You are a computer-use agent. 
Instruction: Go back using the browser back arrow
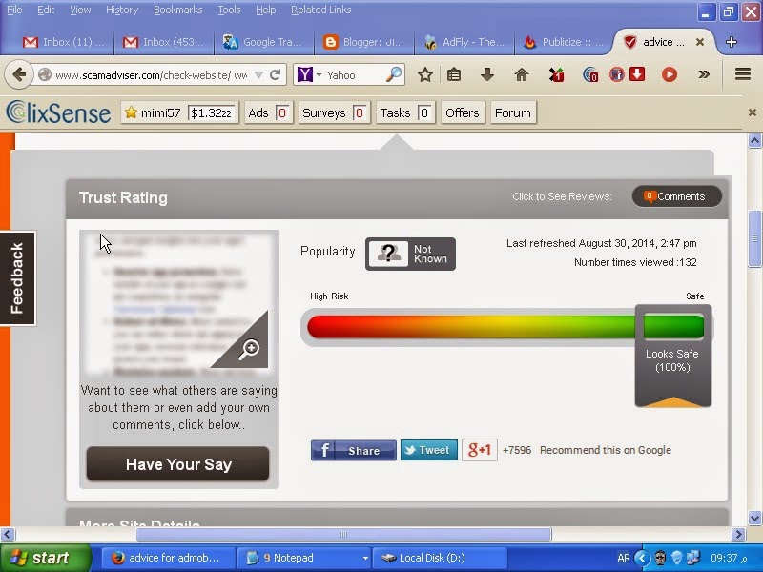[x=19, y=75]
